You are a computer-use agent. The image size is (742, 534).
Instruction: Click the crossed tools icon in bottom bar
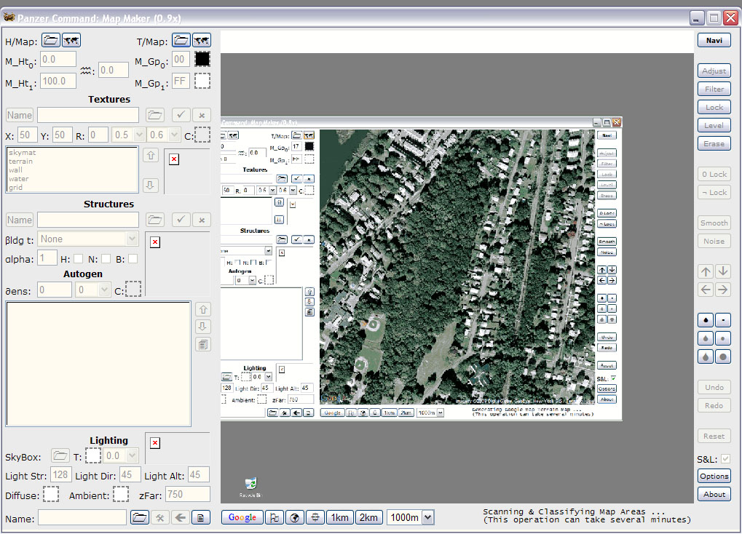[160, 517]
